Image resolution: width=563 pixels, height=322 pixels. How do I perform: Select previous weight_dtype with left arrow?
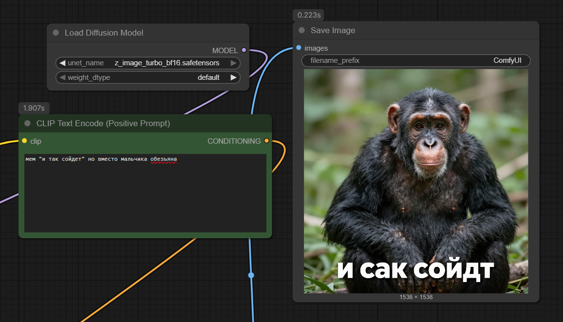tap(62, 77)
